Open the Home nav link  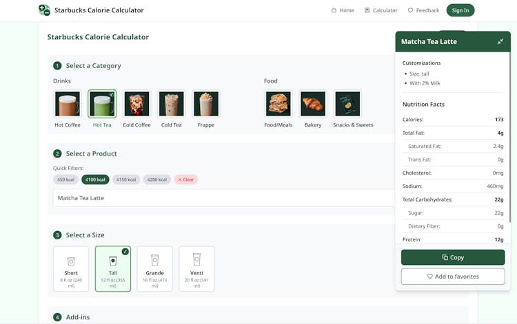(x=343, y=10)
